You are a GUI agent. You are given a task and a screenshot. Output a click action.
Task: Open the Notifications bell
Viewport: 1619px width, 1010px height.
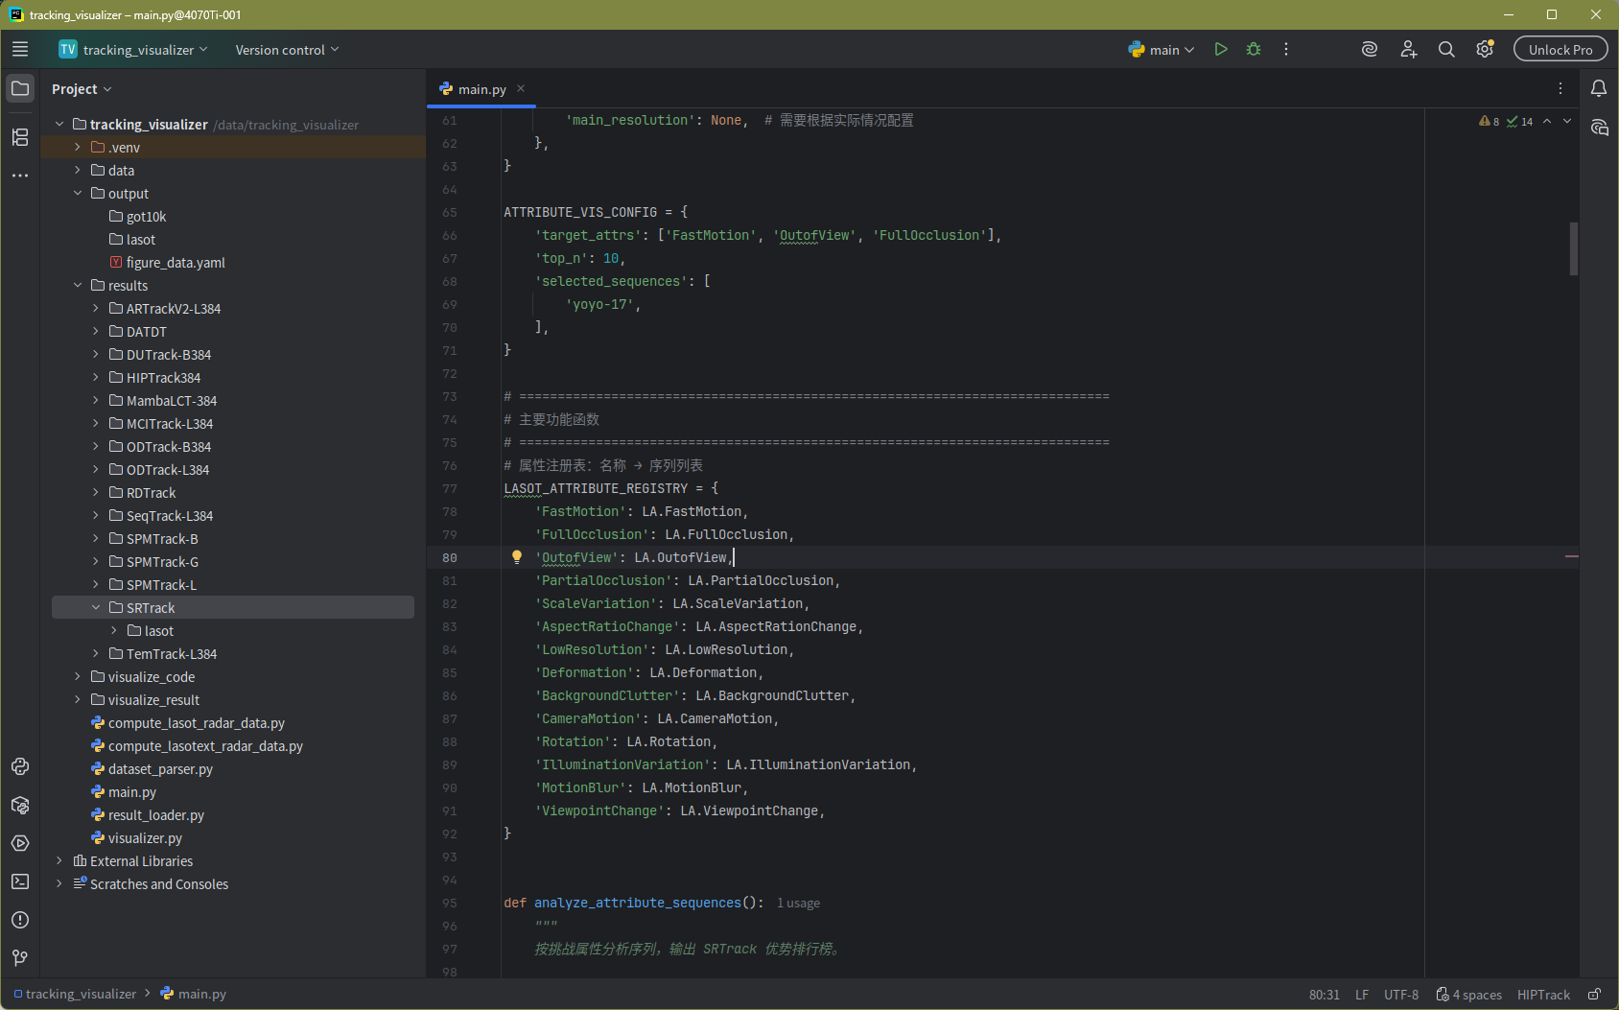[x=1599, y=88]
